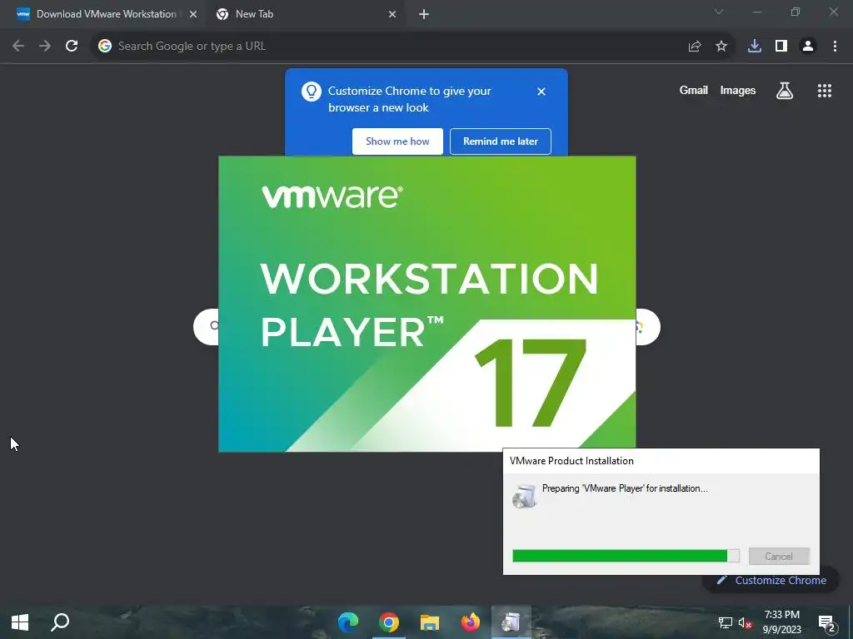Click the VMware Workstation Player splash image
The image size is (853, 639).
(x=427, y=303)
